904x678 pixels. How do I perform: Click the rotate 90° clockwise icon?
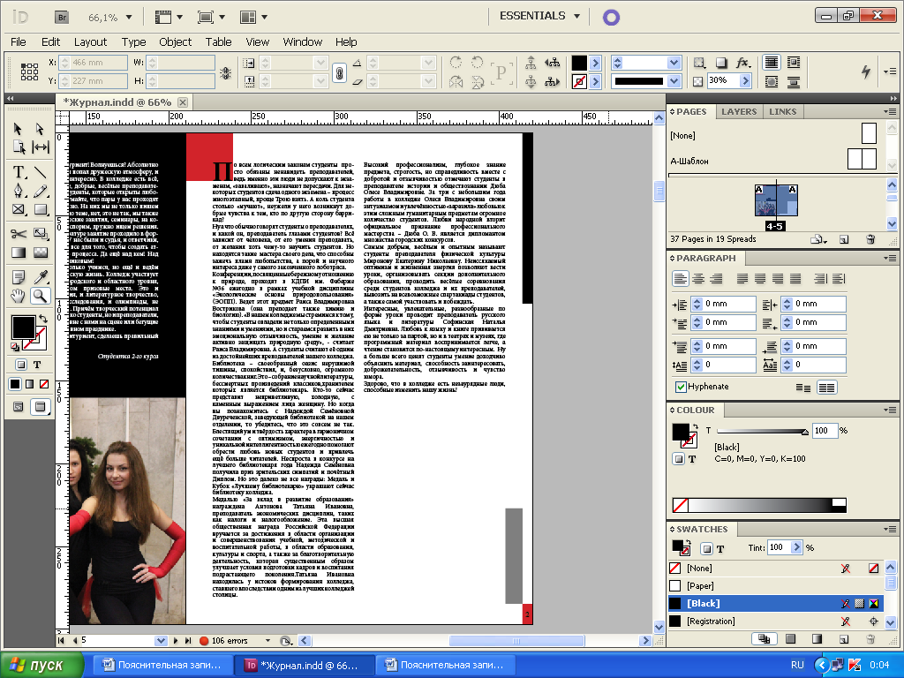[x=456, y=63]
